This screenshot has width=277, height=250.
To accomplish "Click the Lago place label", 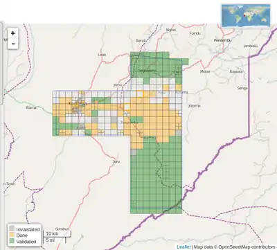I will (x=102, y=55).
